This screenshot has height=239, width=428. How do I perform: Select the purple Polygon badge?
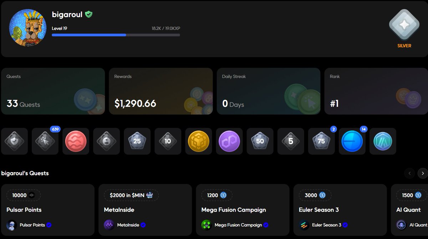point(229,141)
